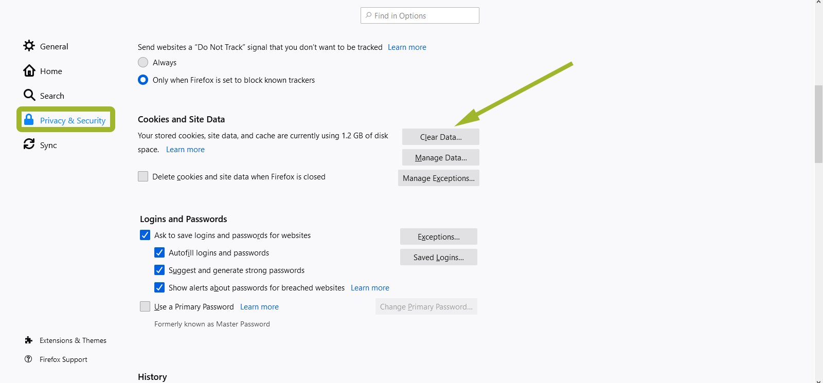Click the Privacy & Security lock icon
823x383 pixels.
coord(29,120)
